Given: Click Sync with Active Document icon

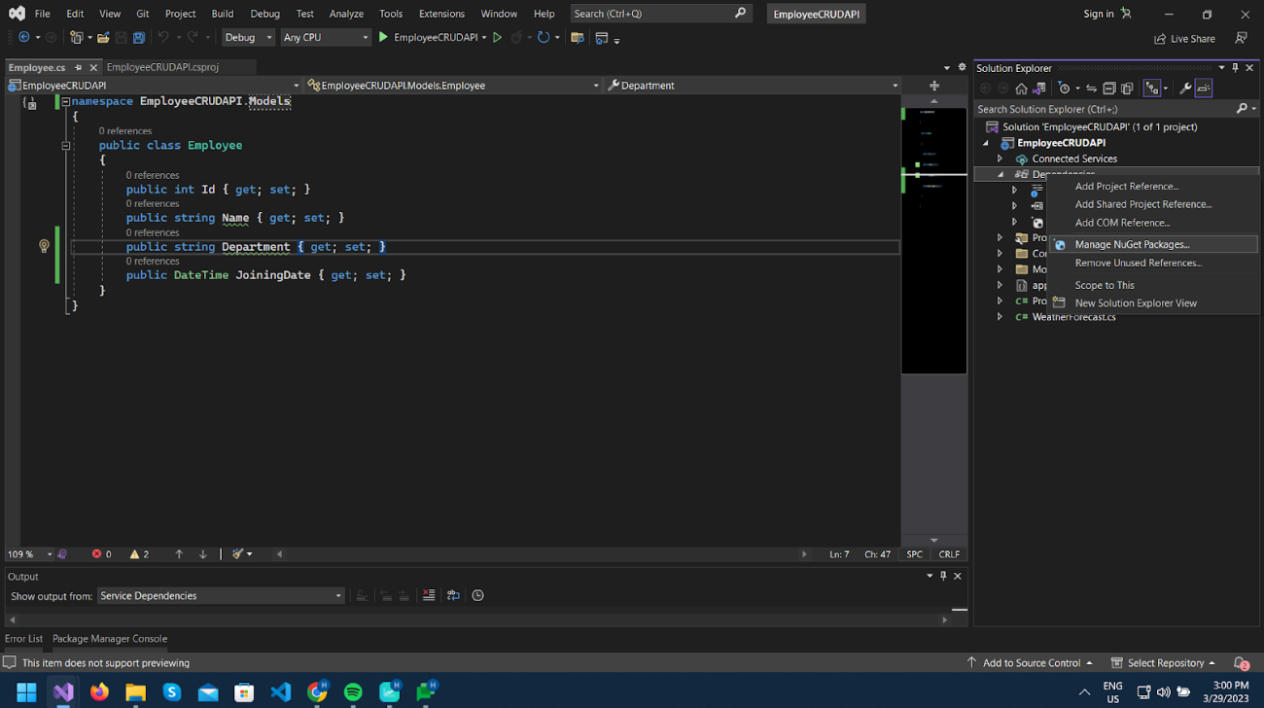Looking at the screenshot, I should click(1091, 88).
